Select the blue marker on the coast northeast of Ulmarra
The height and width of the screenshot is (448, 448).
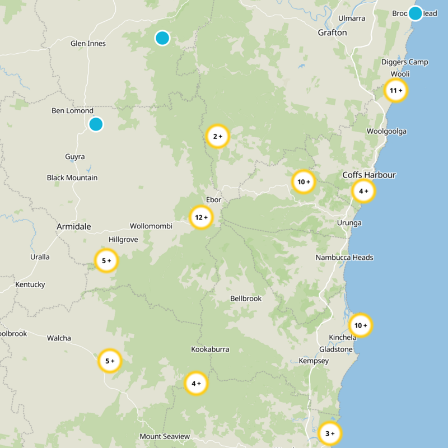415,13
